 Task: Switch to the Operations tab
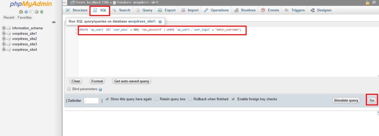coord(216,10)
